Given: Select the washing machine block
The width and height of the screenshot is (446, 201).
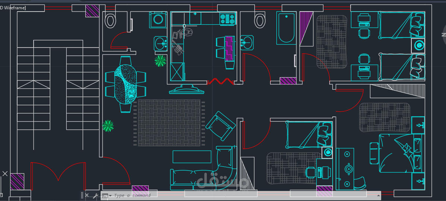Looking at the screenshot, I should (158, 20).
